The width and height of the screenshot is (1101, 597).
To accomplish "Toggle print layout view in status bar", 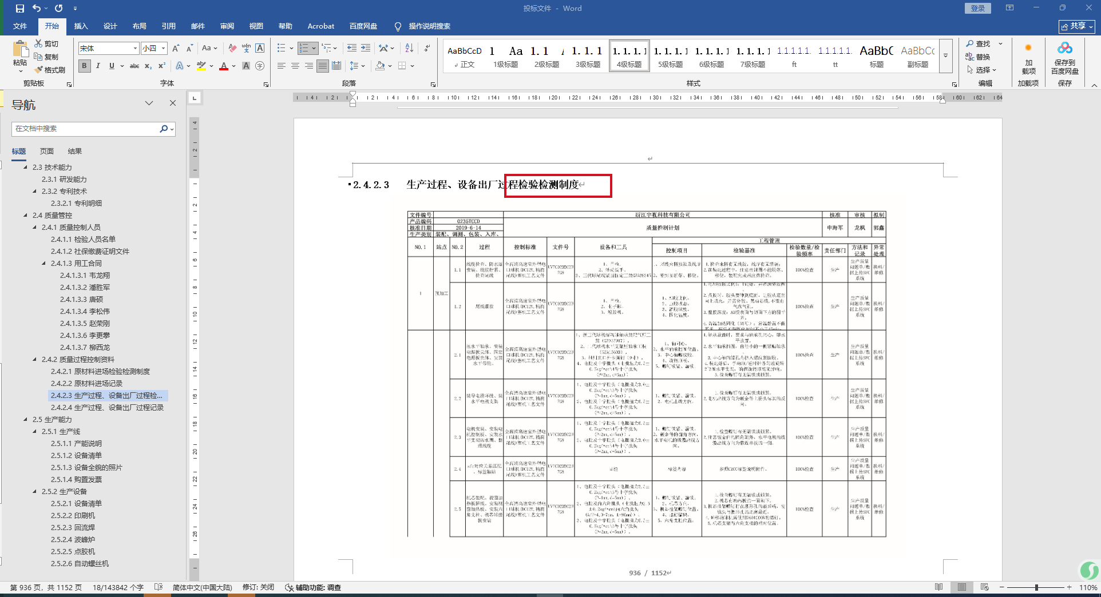I will 962,587.
